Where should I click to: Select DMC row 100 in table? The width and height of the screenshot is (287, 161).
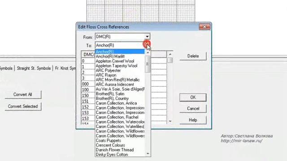pos(88,90)
